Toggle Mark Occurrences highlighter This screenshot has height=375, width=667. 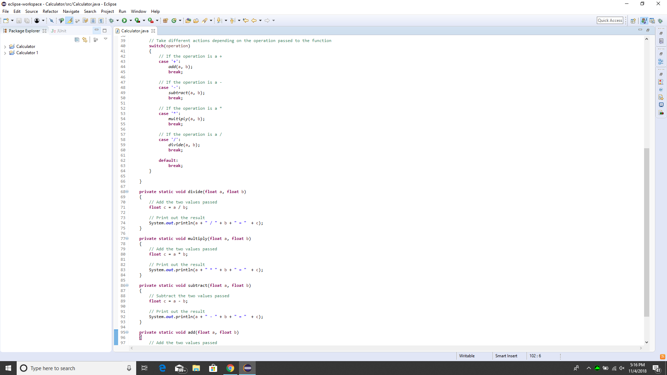pyautogui.click(x=69, y=20)
